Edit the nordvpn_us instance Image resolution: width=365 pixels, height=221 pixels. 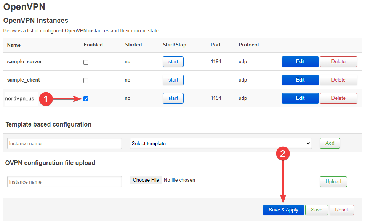coord(300,98)
